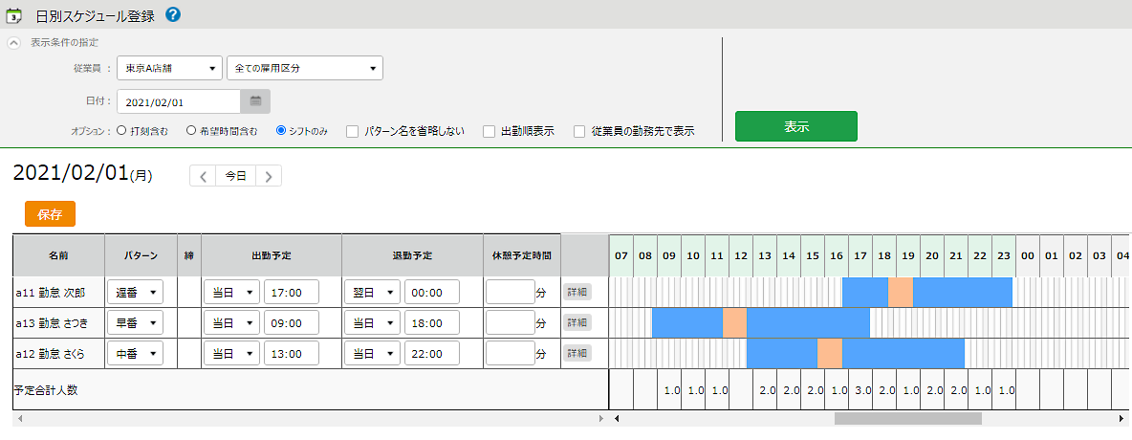The width and height of the screenshot is (1132, 440).
Task: Open 退勤予定 day dropdown for 勤怠 さくら
Action: pos(372,353)
